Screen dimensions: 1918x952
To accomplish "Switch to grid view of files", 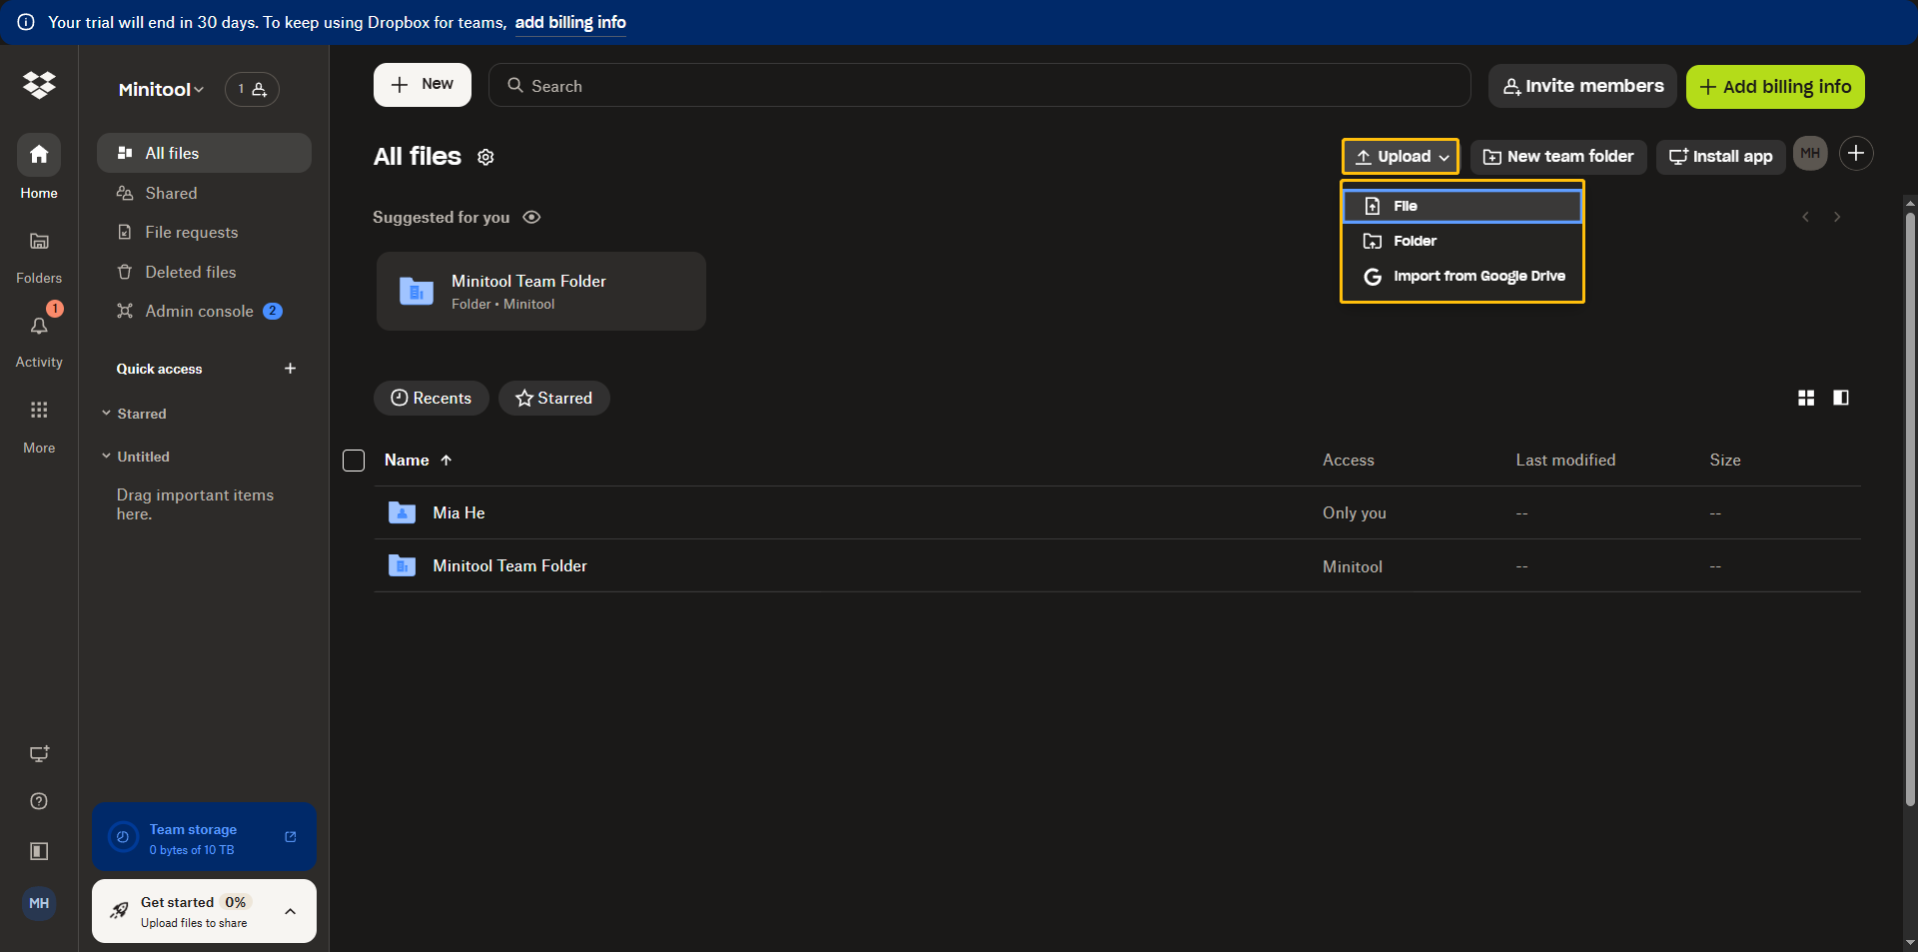I will [1805, 398].
